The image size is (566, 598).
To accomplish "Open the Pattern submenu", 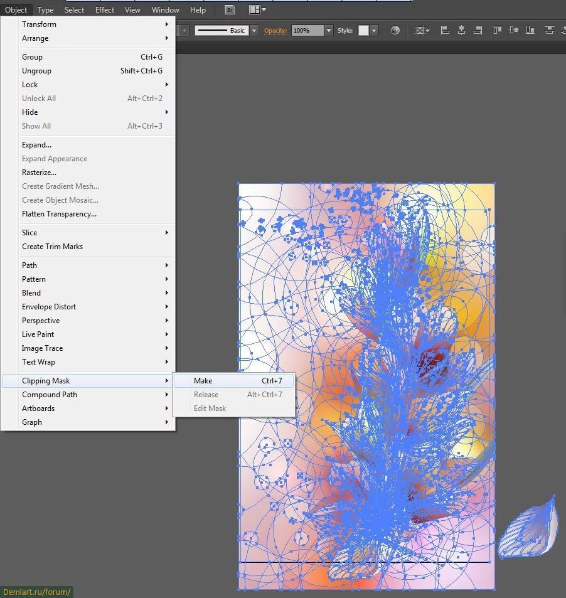I will (x=95, y=279).
